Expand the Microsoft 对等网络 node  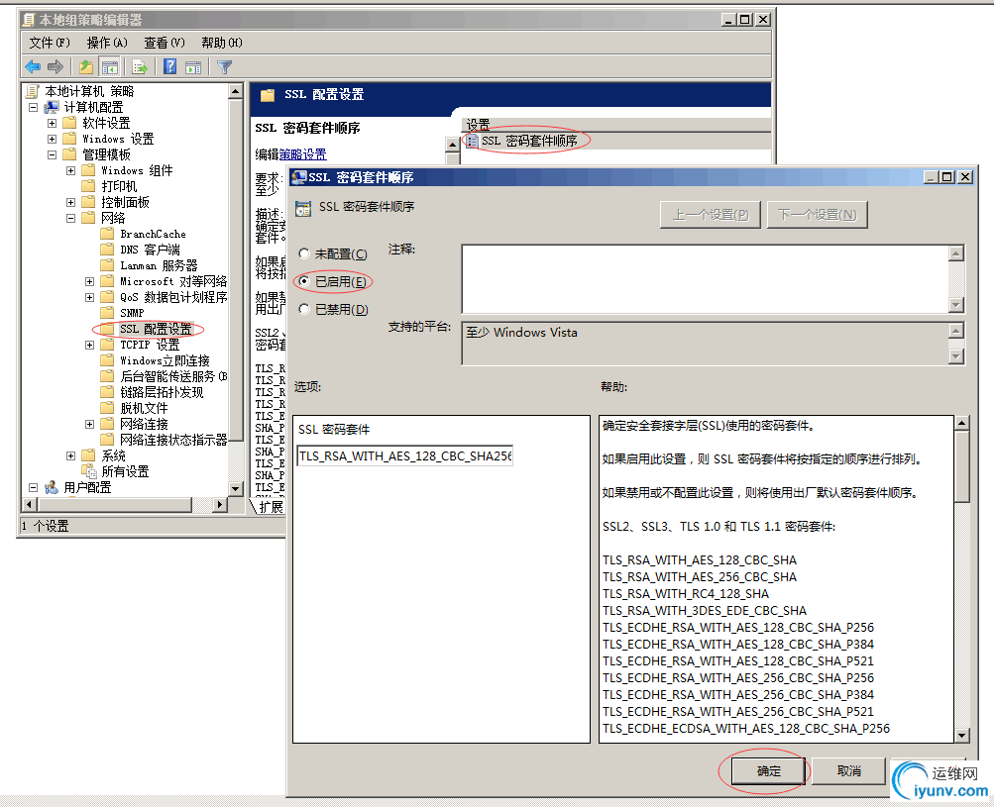89,281
